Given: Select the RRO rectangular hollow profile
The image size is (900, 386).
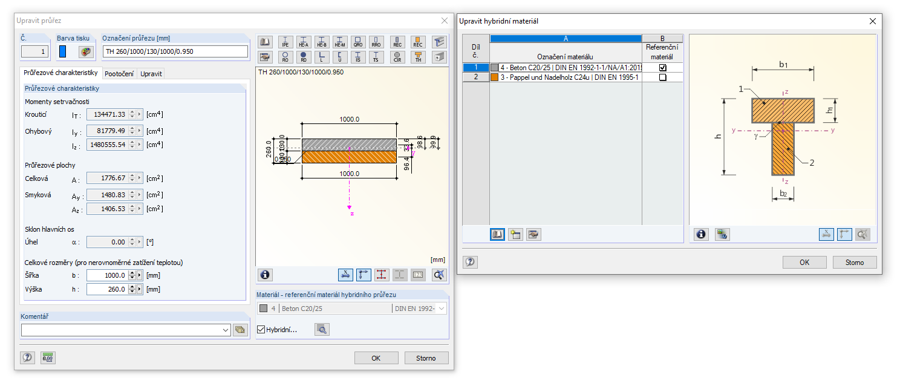Looking at the screenshot, I should pos(376,42).
